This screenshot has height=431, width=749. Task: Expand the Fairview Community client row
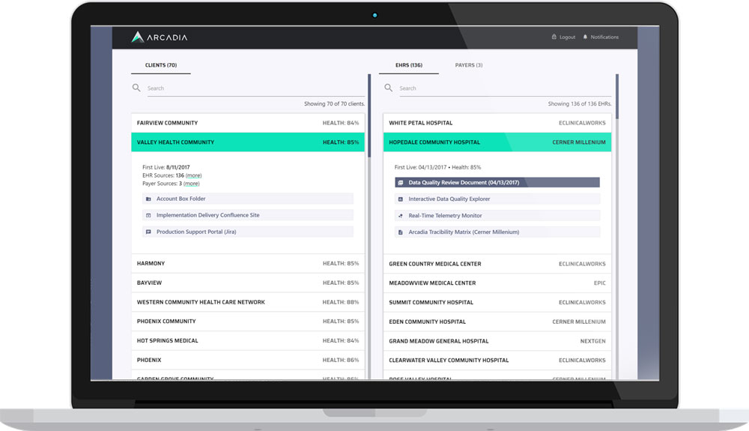248,123
